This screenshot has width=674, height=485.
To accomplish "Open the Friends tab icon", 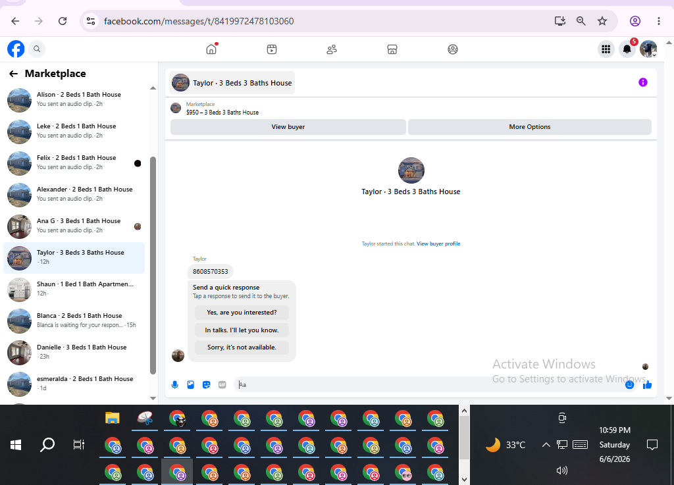I will [x=332, y=49].
